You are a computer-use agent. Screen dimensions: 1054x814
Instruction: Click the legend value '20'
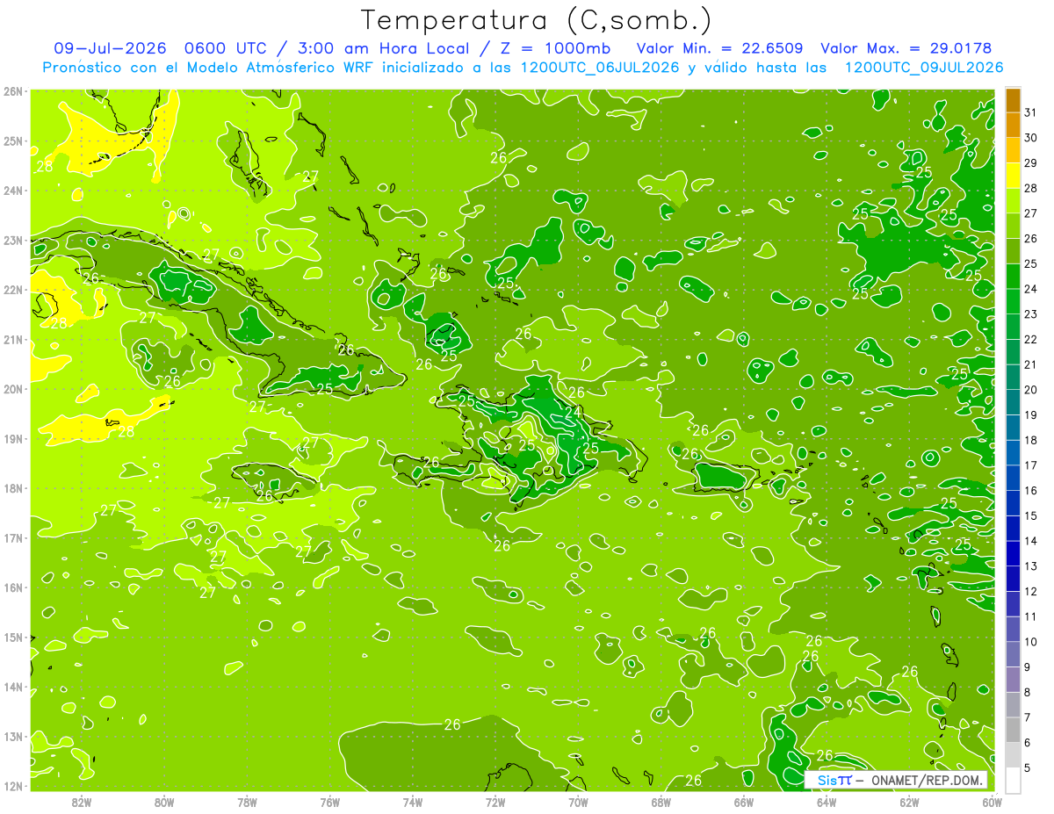click(1031, 390)
